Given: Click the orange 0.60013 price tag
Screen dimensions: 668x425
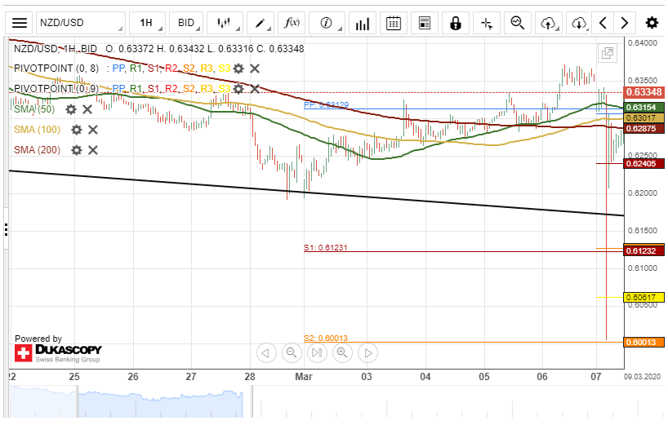Looking at the screenshot, I should point(644,343).
